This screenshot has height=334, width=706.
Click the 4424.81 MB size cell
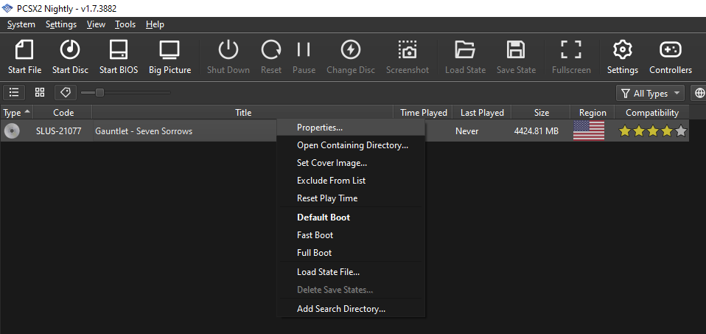(537, 131)
